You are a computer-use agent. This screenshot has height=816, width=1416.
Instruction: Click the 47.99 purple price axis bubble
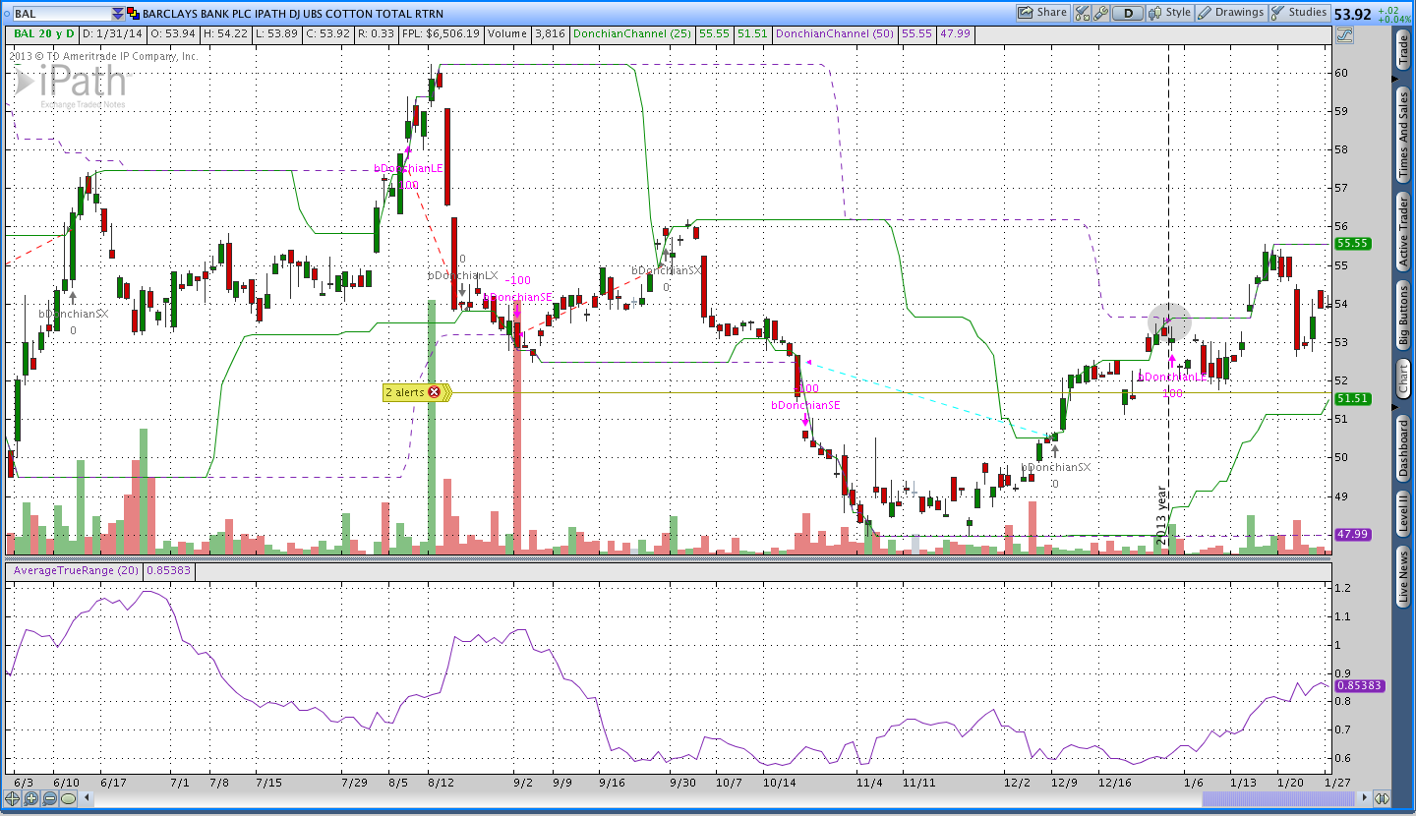tap(1353, 534)
